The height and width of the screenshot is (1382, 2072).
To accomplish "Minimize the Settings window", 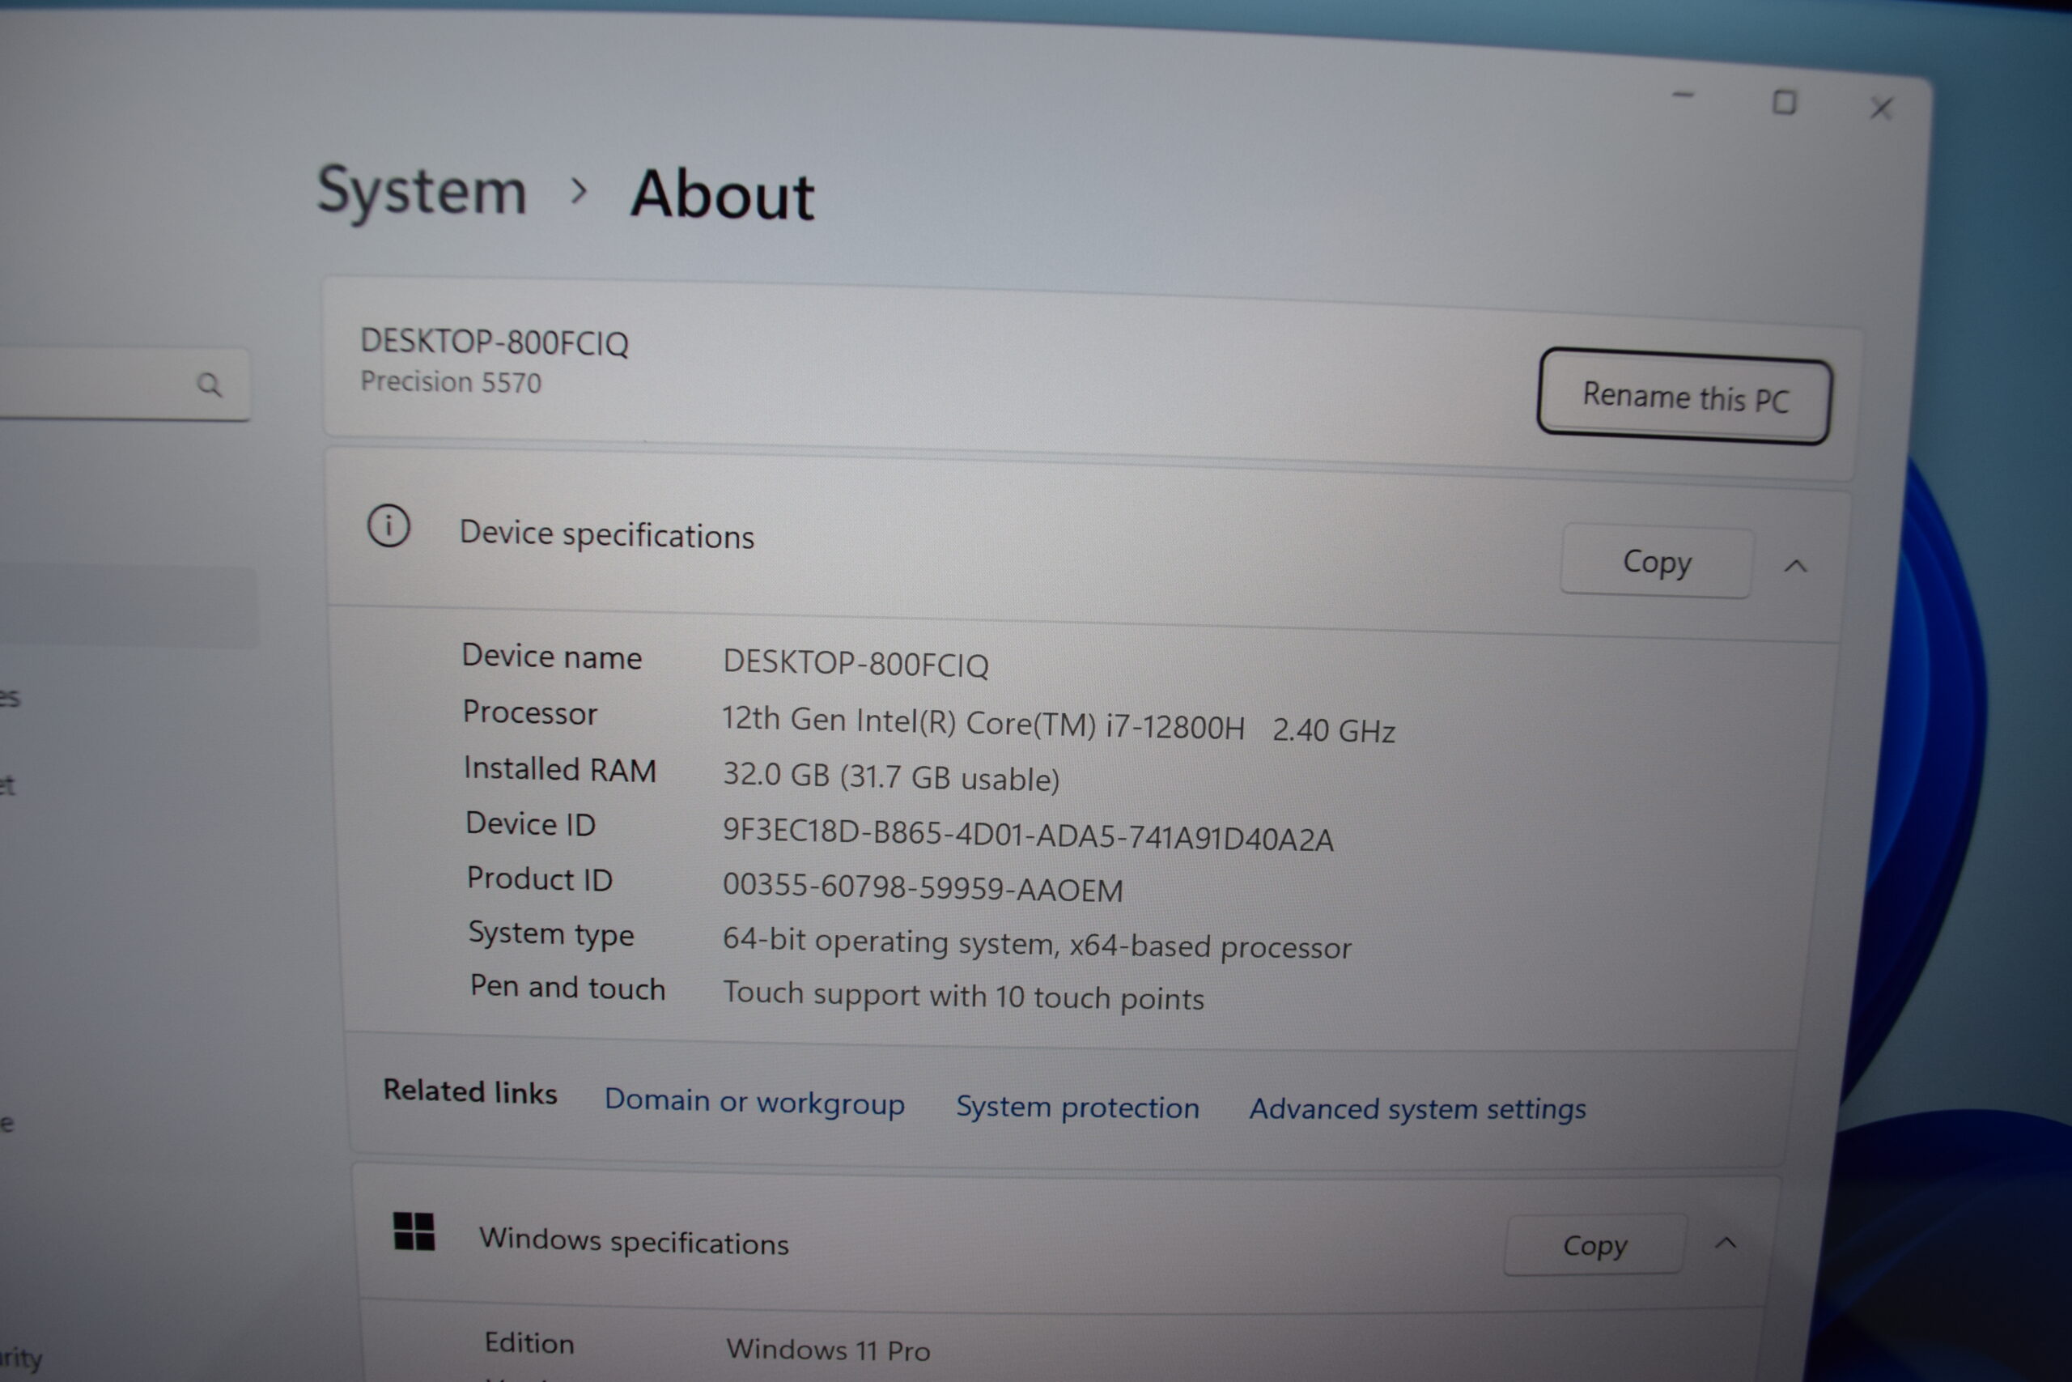I will [x=1683, y=96].
